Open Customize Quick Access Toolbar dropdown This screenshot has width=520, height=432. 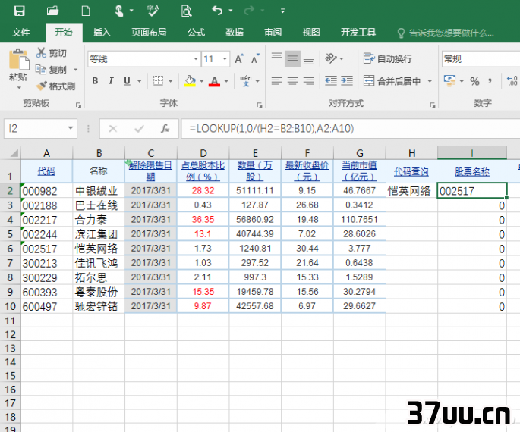(282, 11)
